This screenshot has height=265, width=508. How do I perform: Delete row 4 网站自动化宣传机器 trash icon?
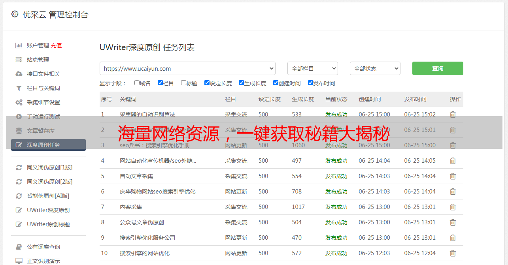[x=453, y=161]
